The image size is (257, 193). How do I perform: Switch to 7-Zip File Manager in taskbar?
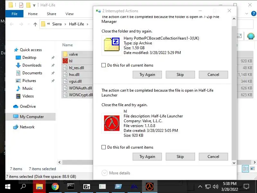point(86,187)
